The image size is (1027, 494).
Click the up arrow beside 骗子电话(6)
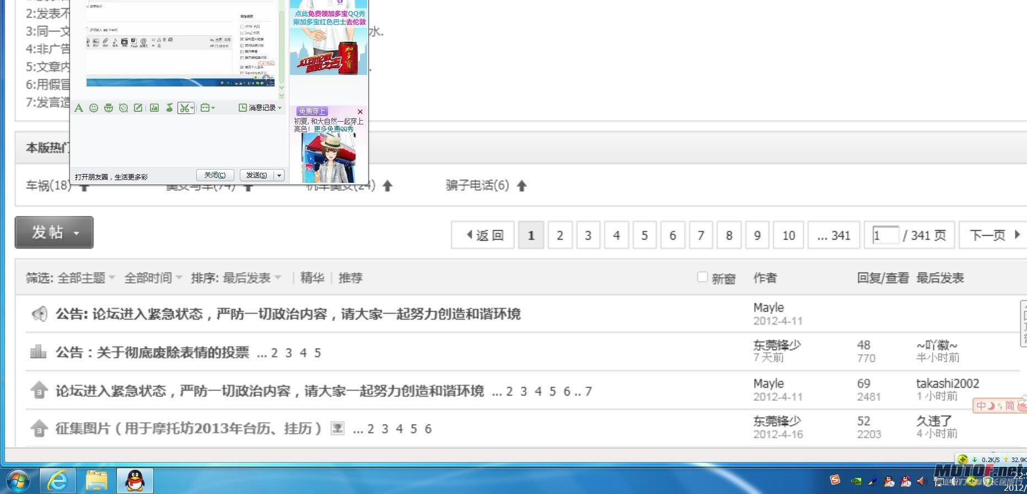(x=522, y=186)
